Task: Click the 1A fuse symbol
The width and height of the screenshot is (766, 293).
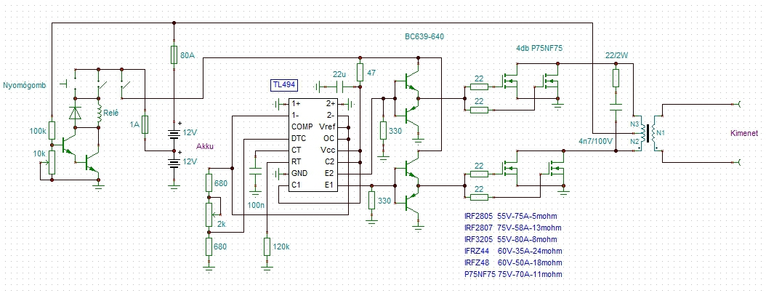Action: click(145, 124)
